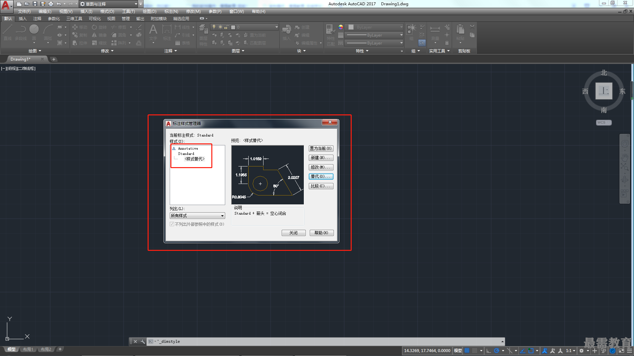Image resolution: width=634 pixels, height=356 pixels.
Task: Click the 修改(M)... button in dialog
Action: pyautogui.click(x=321, y=167)
